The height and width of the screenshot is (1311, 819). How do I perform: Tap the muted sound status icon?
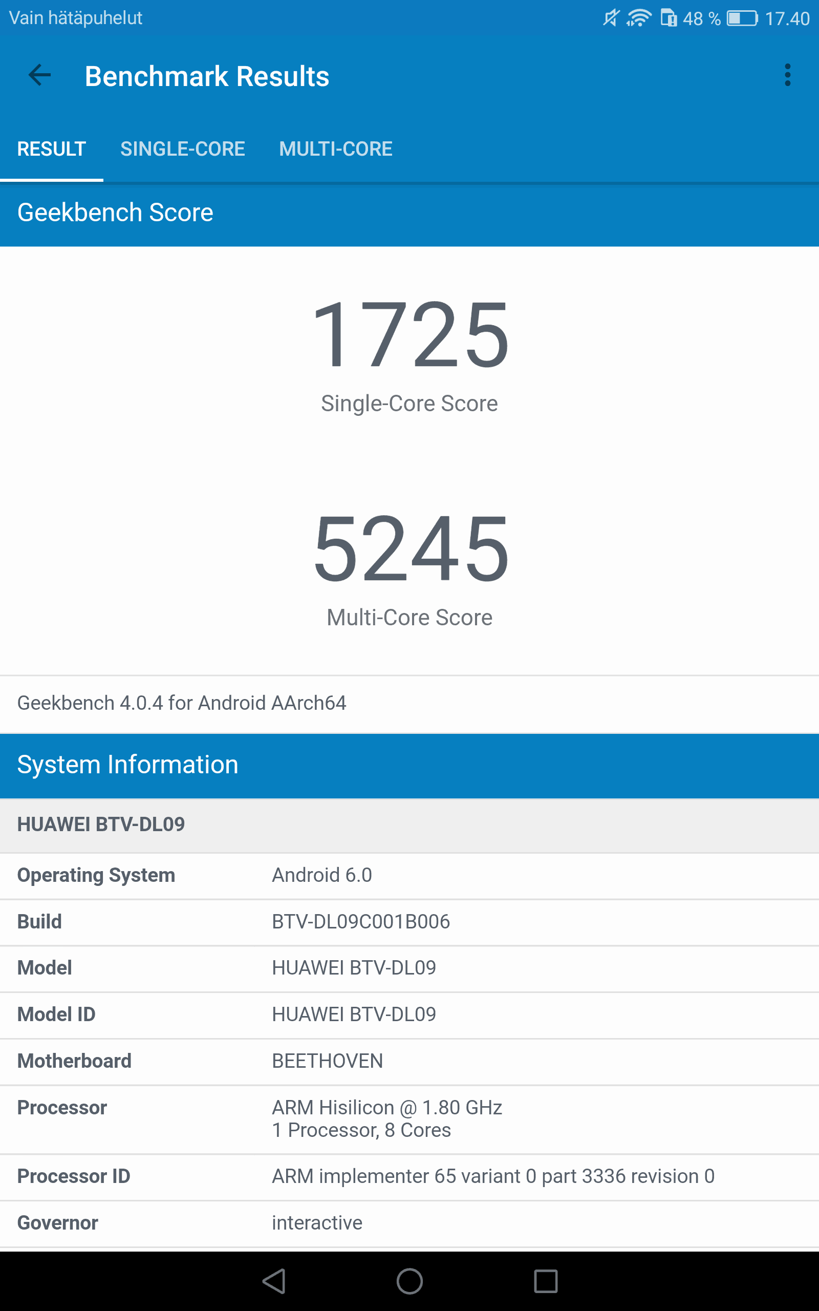(x=611, y=18)
